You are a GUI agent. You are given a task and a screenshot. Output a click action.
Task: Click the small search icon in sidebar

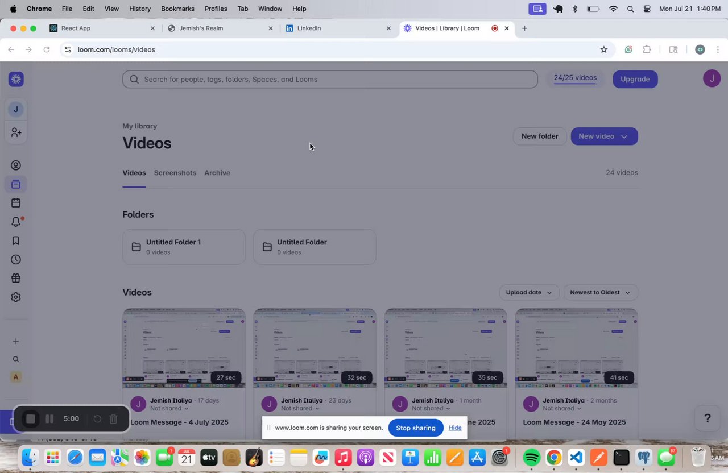coord(16,359)
